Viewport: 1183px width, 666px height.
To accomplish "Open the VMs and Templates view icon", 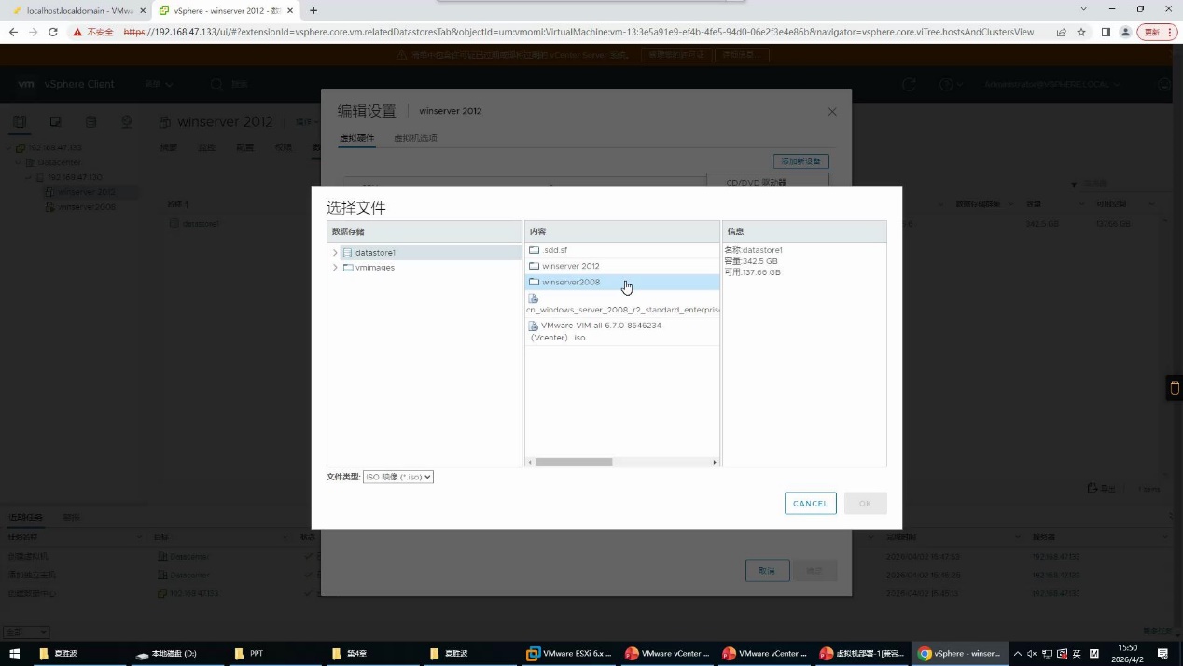I will point(55,121).
